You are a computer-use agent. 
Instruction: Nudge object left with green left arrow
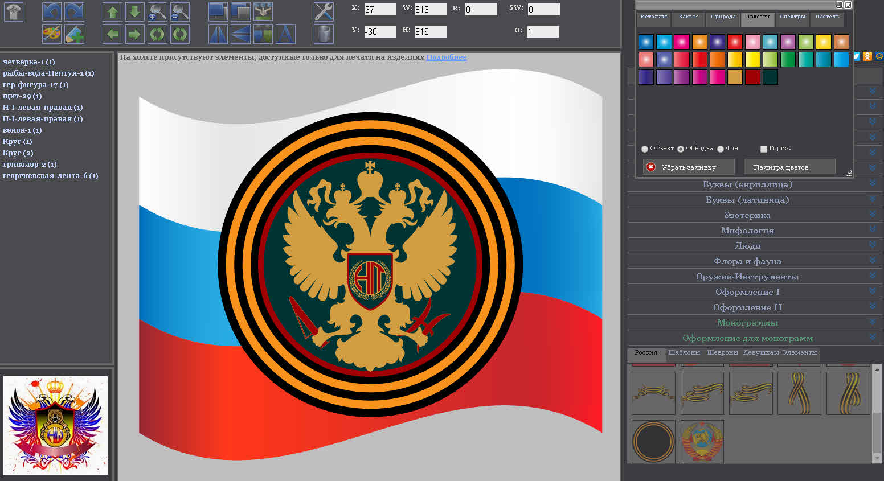click(x=112, y=34)
